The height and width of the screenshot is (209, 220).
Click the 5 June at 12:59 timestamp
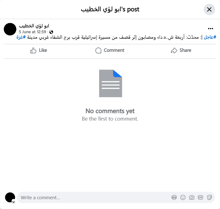(32, 32)
